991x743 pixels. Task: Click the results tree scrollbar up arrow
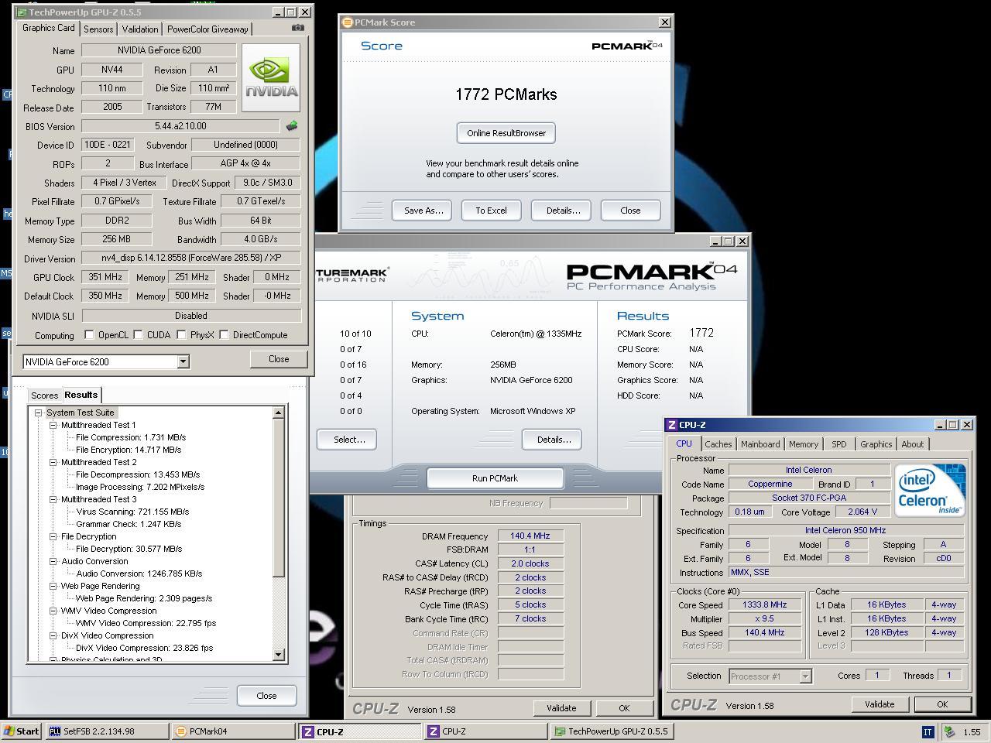tap(279, 413)
